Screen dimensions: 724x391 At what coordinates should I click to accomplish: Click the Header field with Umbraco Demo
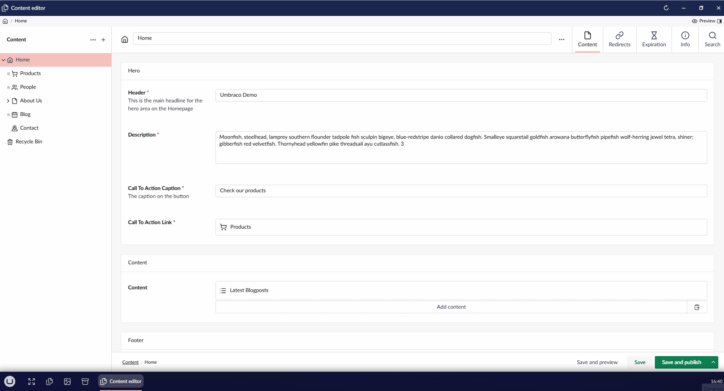[x=461, y=95]
